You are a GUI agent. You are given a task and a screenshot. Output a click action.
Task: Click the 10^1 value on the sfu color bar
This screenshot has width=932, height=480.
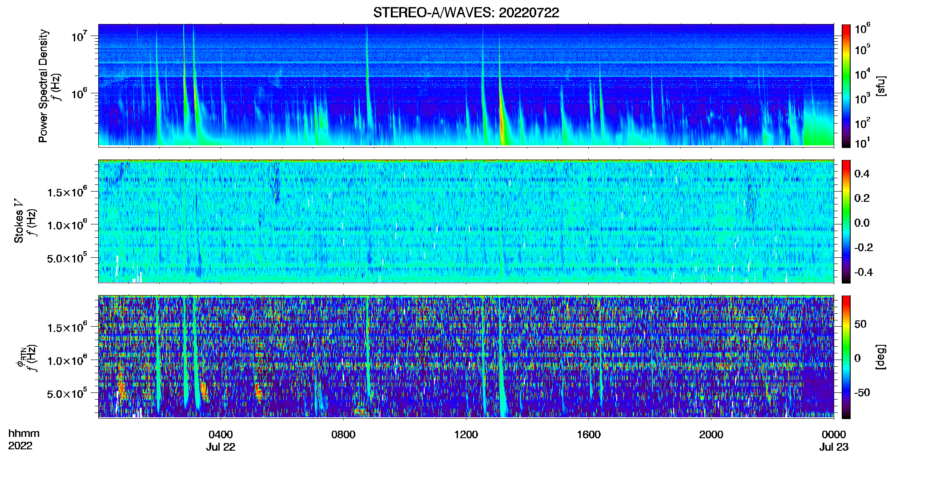point(862,143)
